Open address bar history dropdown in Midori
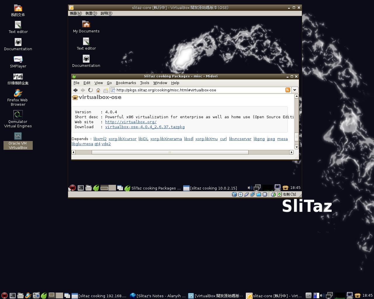 click(x=295, y=90)
